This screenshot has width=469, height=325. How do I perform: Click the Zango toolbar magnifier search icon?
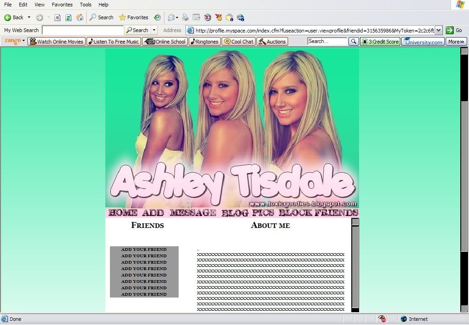[x=354, y=42]
